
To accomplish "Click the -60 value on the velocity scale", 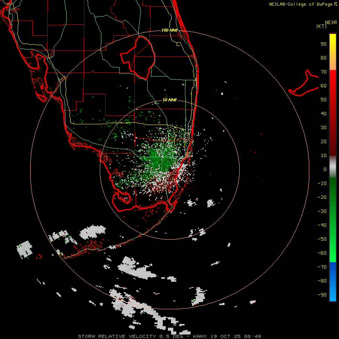I will pos(322,253).
